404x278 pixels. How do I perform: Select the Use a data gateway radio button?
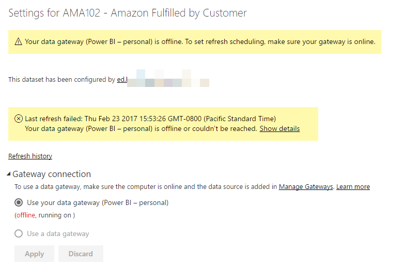coord(19,233)
